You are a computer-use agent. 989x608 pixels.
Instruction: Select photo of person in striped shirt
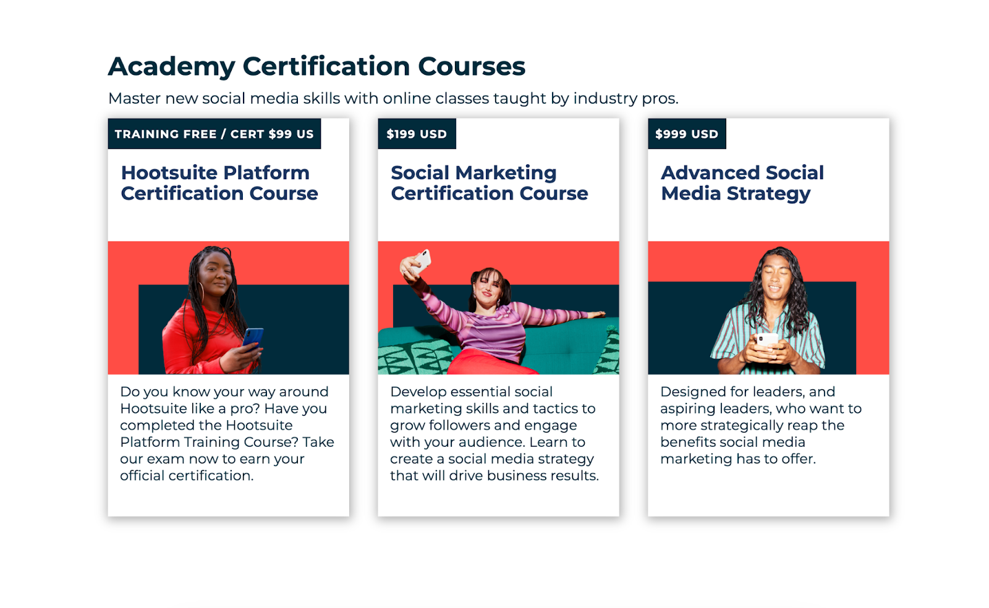click(768, 308)
